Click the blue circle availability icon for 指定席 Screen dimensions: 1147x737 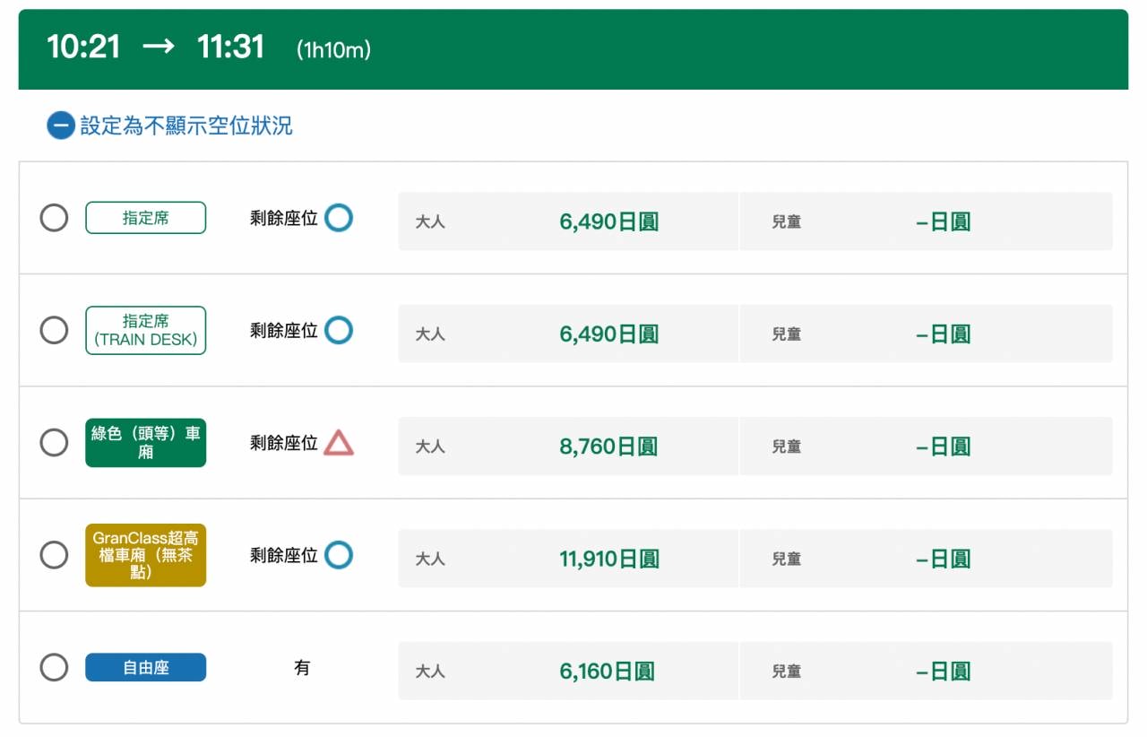click(x=339, y=218)
